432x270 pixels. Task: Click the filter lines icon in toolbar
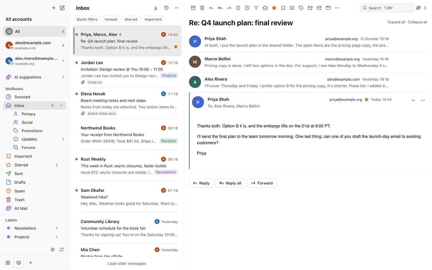(256, 8)
